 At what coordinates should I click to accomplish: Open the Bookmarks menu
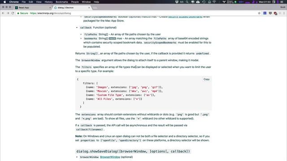pyautogui.click(x=62, y=2)
